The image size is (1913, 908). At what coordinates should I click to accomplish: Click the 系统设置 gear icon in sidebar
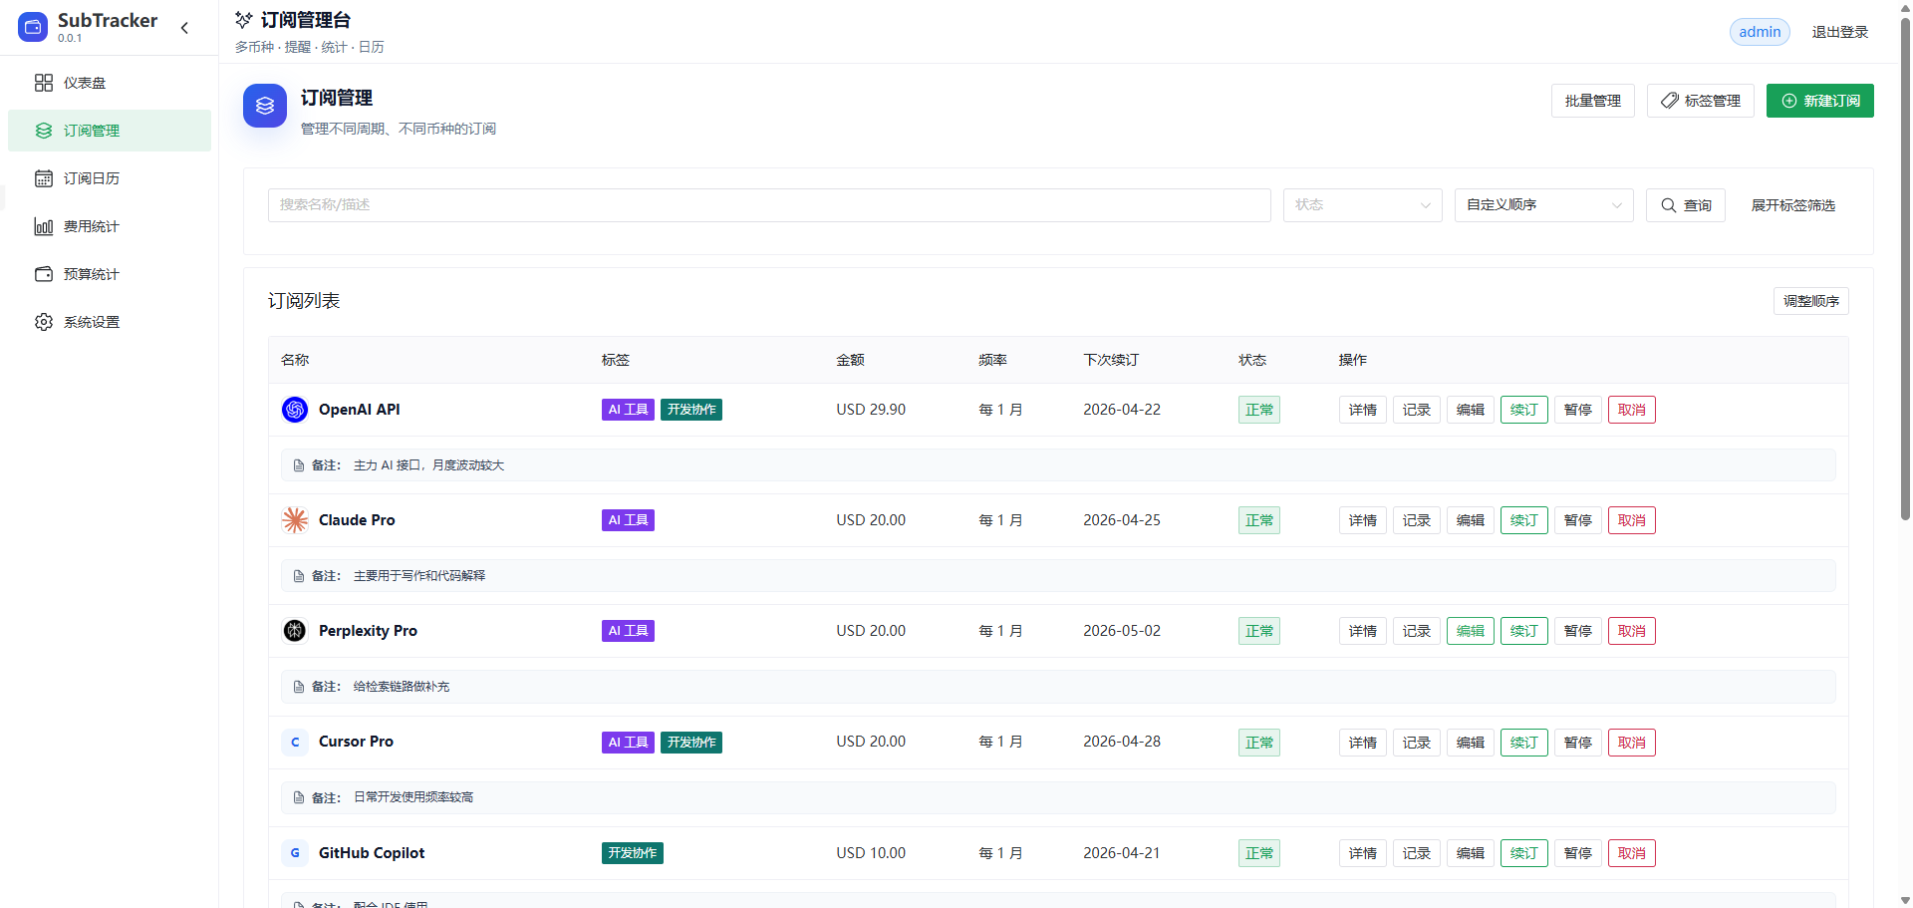click(44, 322)
